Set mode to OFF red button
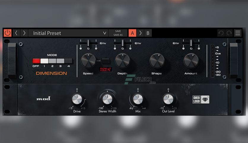This screenshot has width=248, height=143. (36, 61)
